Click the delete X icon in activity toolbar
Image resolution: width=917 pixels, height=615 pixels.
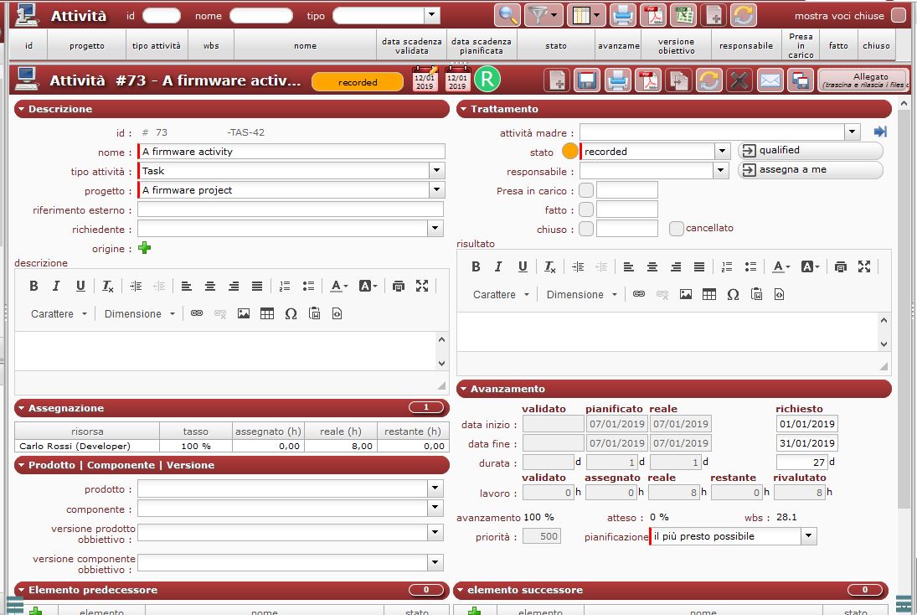[x=739, y=80]
